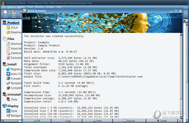This screenshot has height=123, width=189.
Task: Open the Uninstall Data page icon
Action: 8,99
